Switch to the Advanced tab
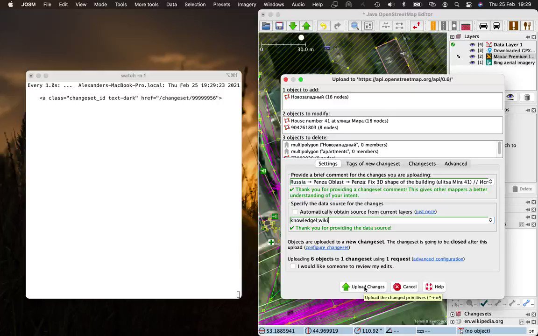Screen dimensions: 538x336 click(x=456, y=163)
